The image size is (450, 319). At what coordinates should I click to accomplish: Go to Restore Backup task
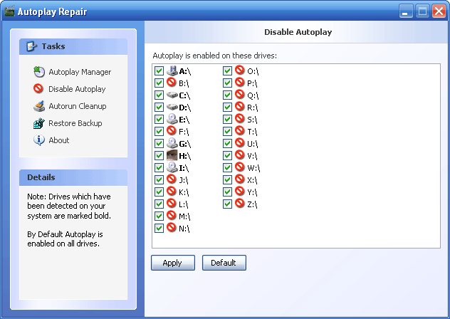coord(75,123)
